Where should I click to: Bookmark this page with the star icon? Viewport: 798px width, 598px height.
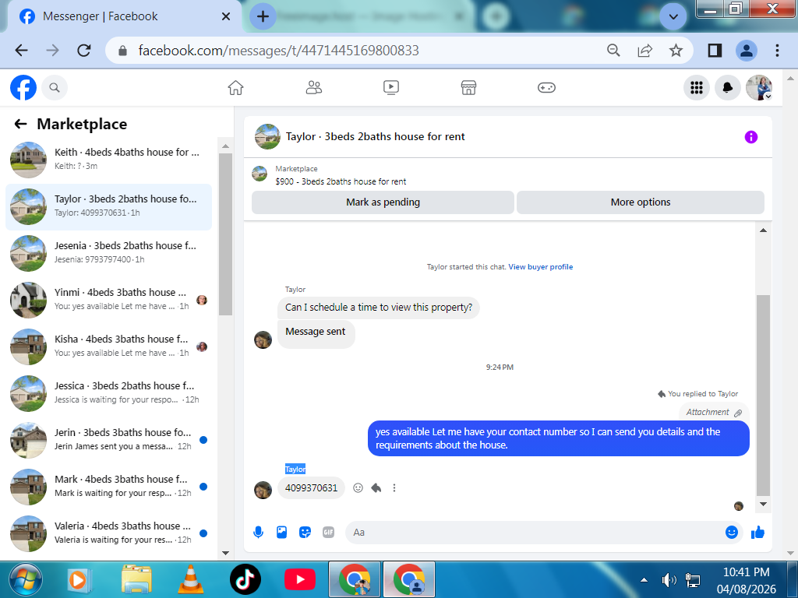tap(676, 51)
